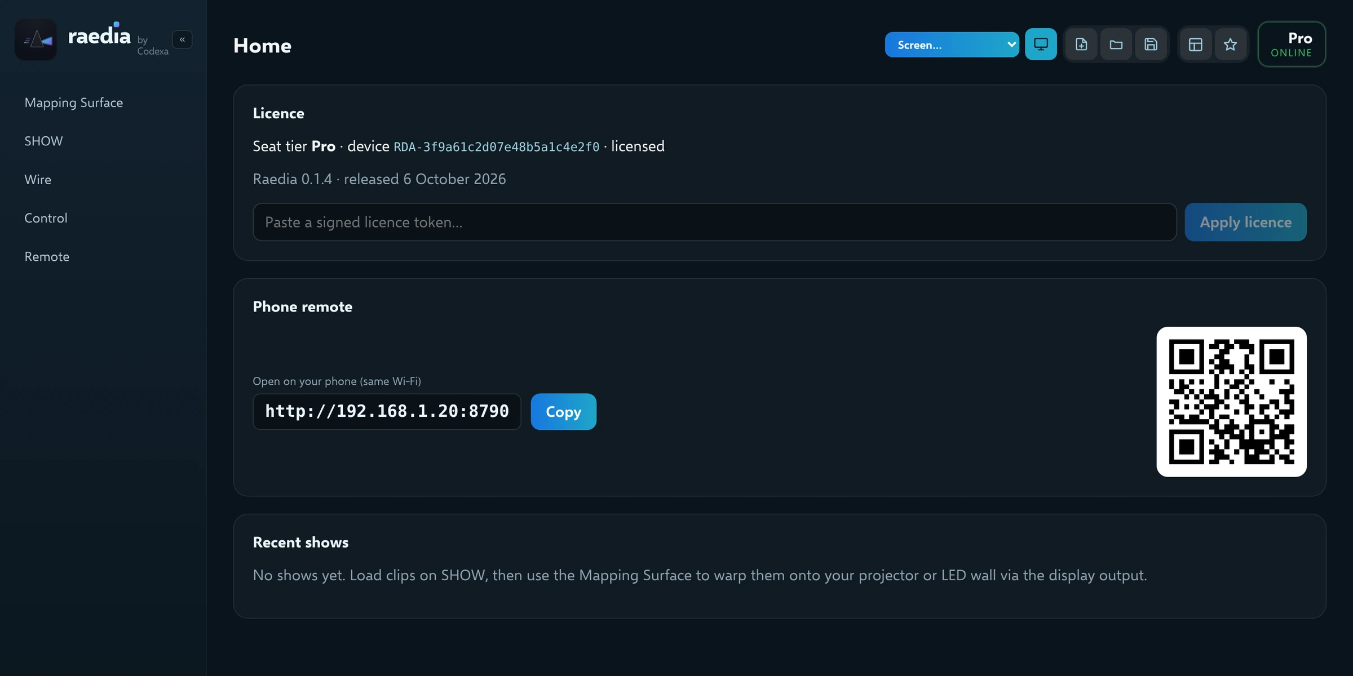Click "Open on your phone (same Wi-Fi)" label

(337, 381)
